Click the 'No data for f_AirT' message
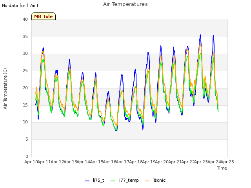This screenshot has width=251, height=188. coord(20,5)
